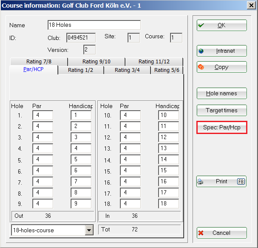Click the Handicap field for hole 10
This screenshot has width=258, height=248.
tap(168, 115)
